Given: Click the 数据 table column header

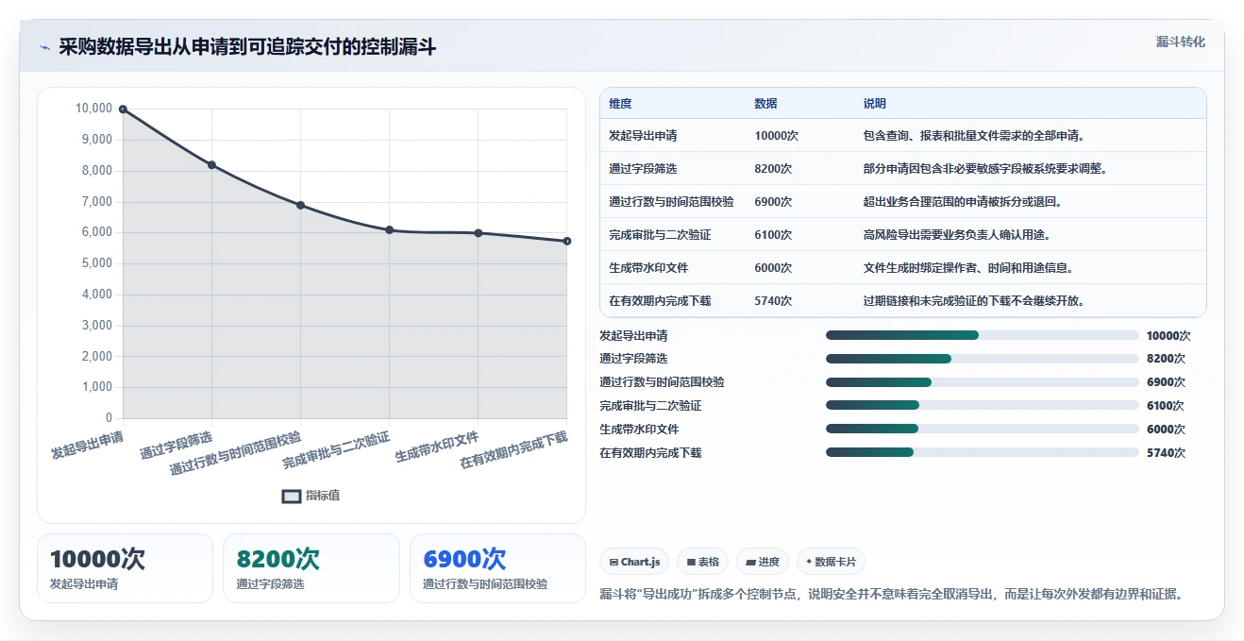Looking at the screenshot, I should [x=765, y=104].
